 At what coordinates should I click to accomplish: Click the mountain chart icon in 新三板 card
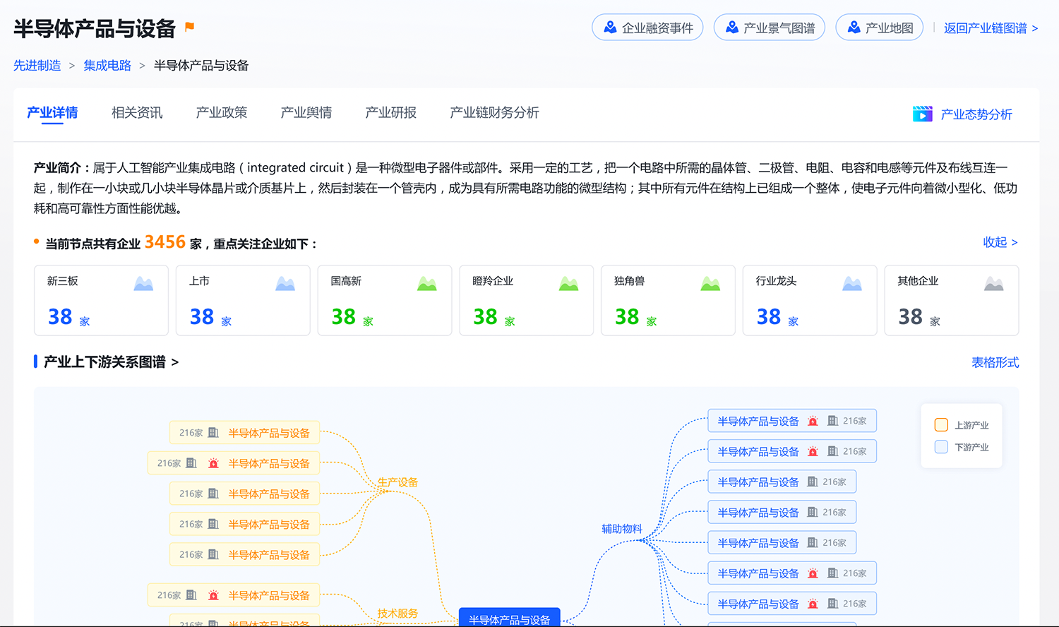tap(143, 284)
